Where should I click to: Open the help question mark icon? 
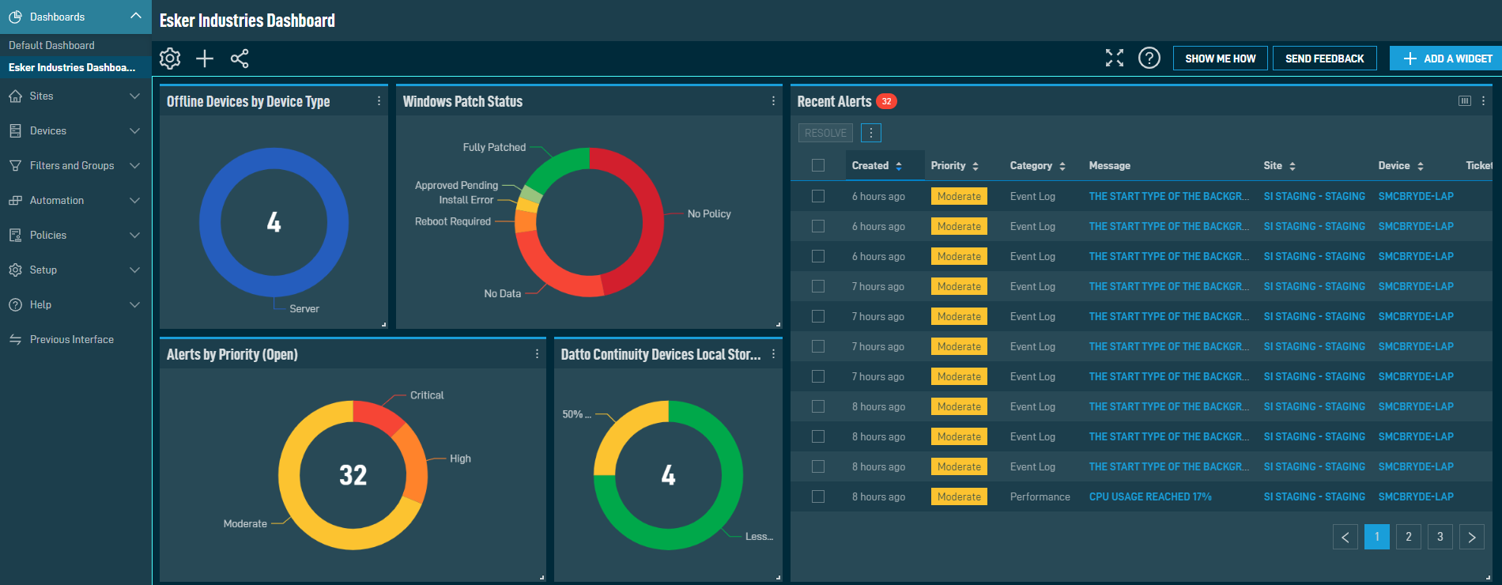(1149, 58)
